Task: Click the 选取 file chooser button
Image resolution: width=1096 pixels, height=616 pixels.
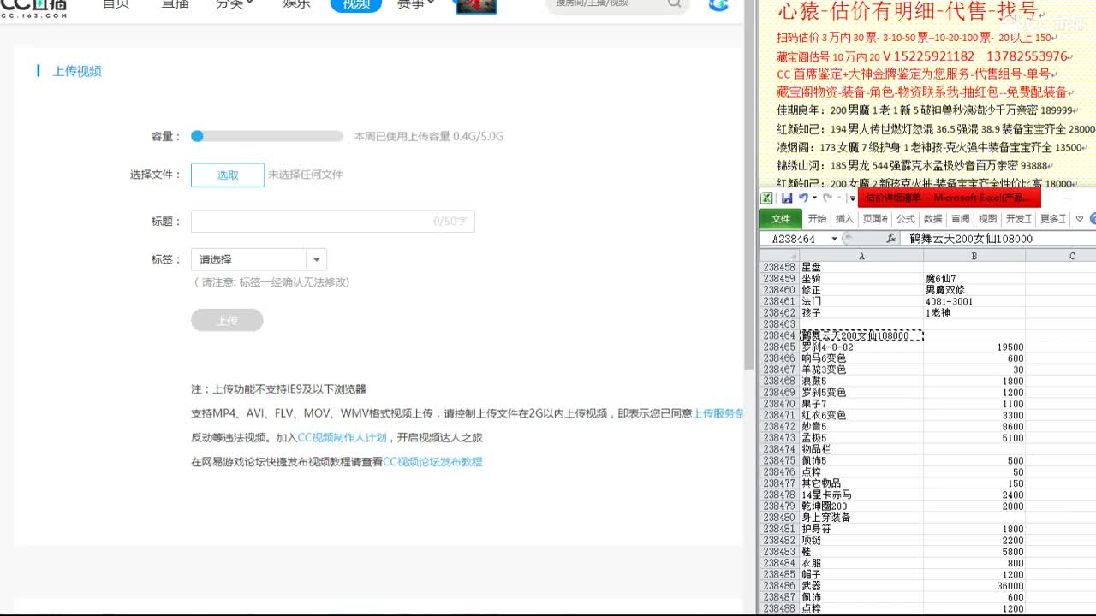Action: pos(228,175)
